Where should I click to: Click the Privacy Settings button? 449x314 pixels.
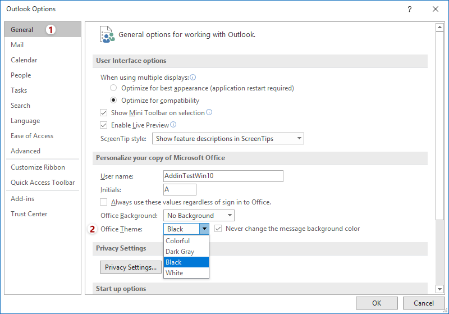pos(131,267)
